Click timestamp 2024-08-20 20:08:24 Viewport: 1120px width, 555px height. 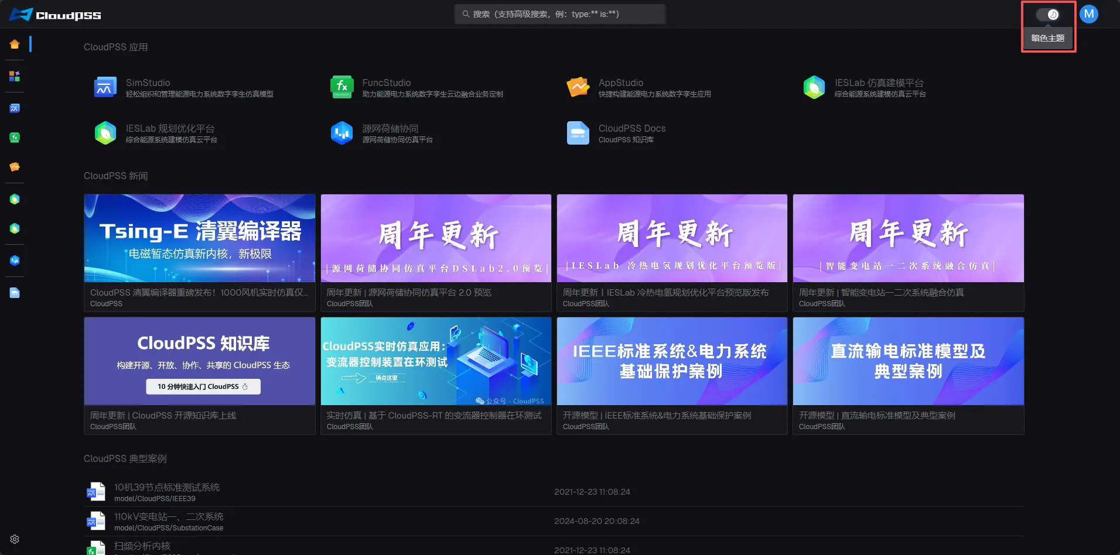point(597,521)
